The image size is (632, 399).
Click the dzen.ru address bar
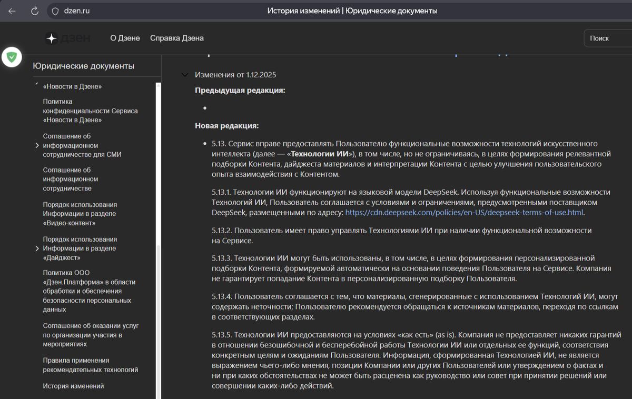point(77,11)
